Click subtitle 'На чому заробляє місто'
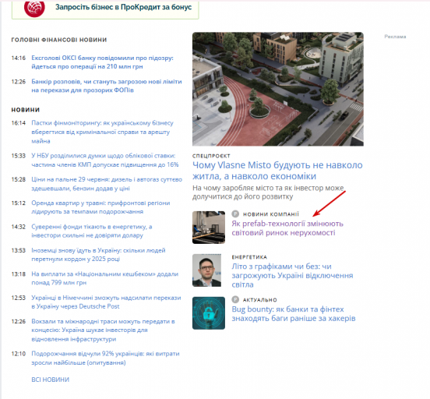Viewport: 430px width, 399px height. [x=268, y=192]
